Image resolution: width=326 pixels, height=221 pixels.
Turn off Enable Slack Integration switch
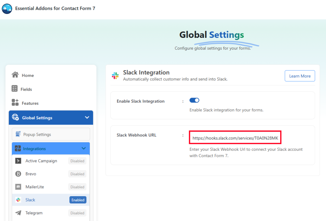[194, 100]
